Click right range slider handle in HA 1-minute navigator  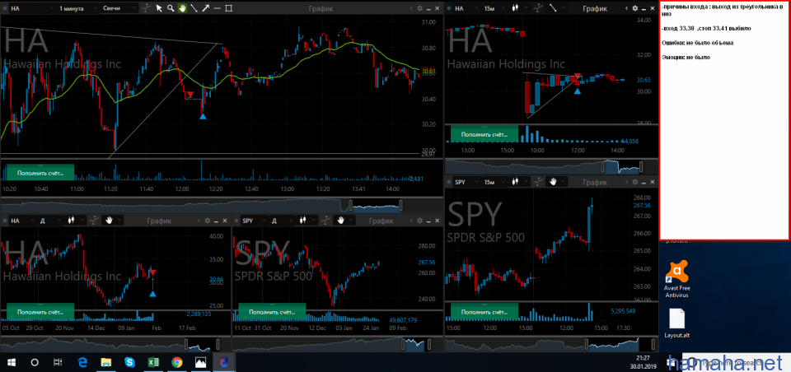[x=400, y=205]
